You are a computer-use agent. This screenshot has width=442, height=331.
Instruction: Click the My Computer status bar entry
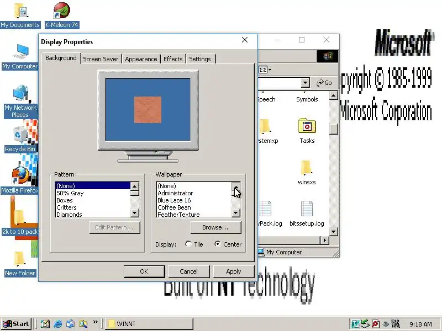point(281,252)
